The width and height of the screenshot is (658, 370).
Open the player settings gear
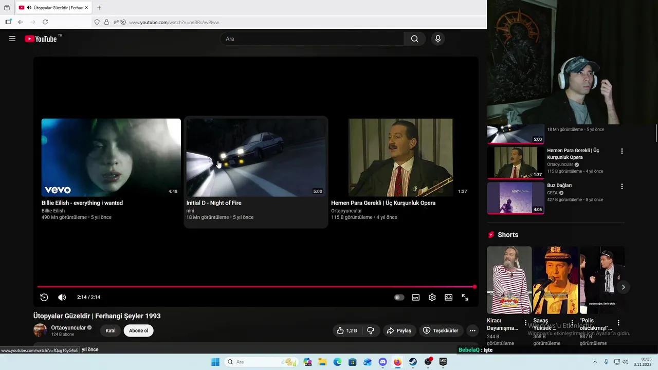432,297
